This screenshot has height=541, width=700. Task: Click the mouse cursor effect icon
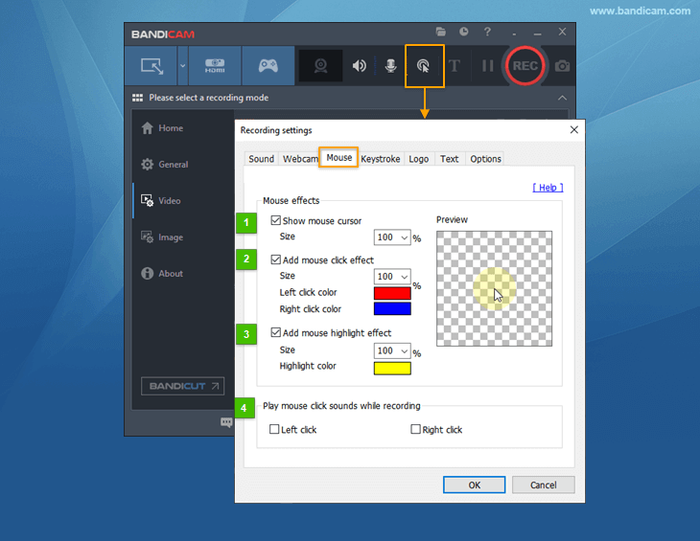coord(423,66)
